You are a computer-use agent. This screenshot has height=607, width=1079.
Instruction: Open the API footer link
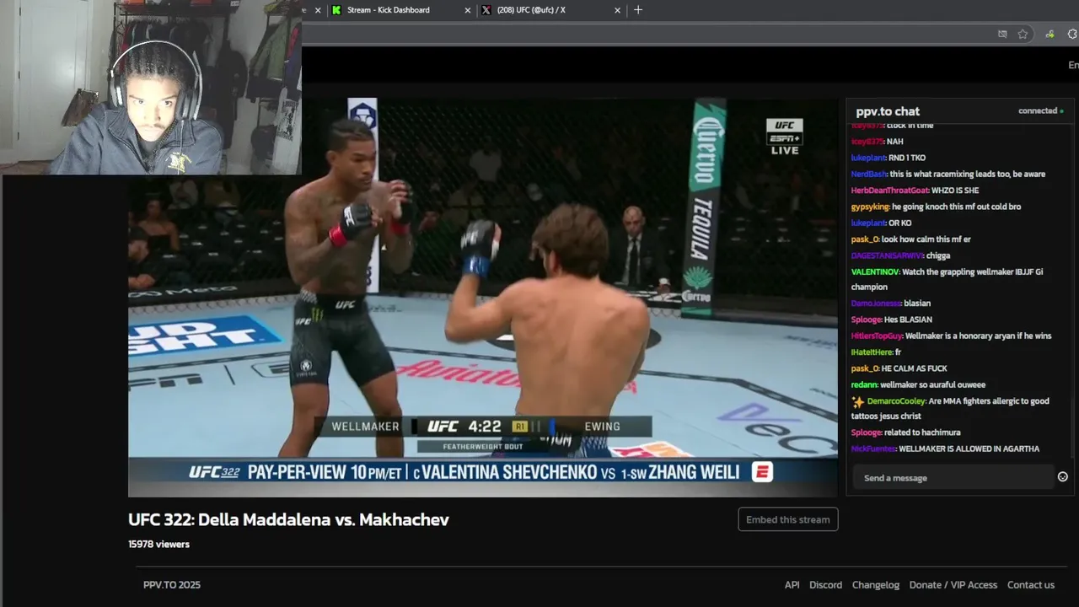tap(792, 584)
